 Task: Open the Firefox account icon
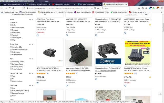(146, 8)
